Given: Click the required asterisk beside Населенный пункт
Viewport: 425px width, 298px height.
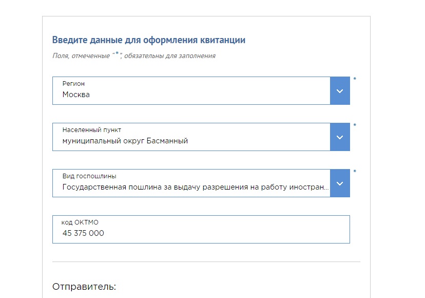Looking at the screenshot, I should coord(355,125).
